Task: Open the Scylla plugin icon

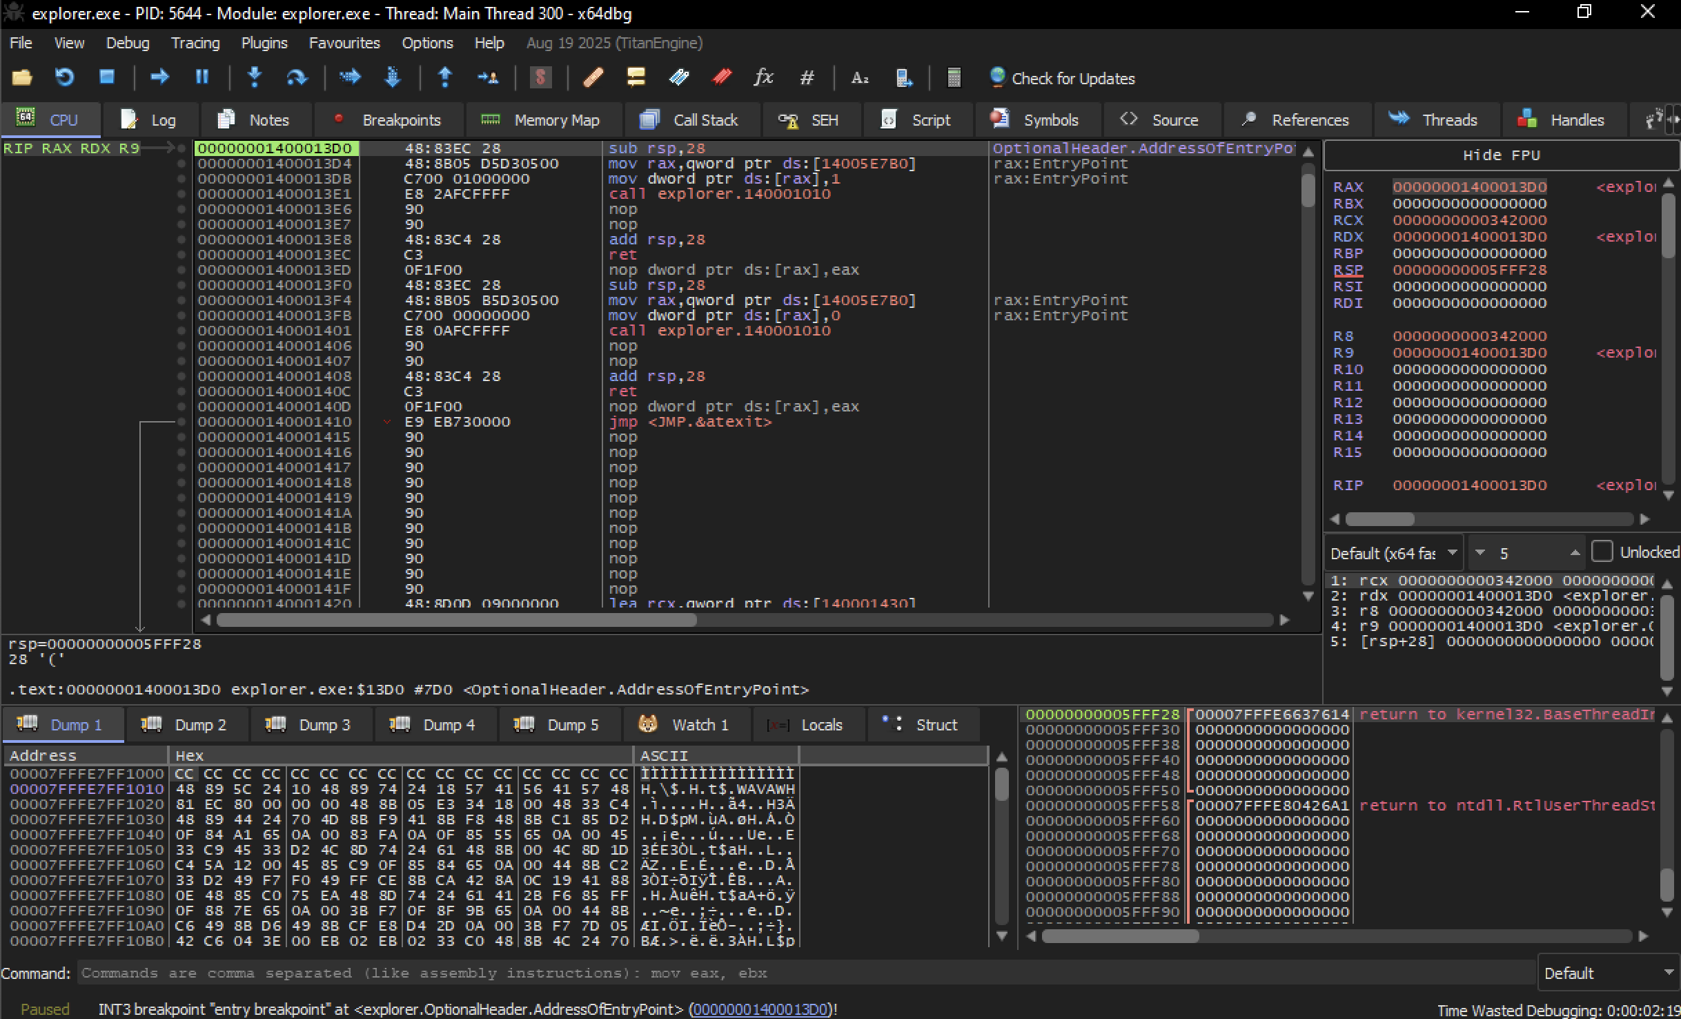Action: click(x=541, y=77)
